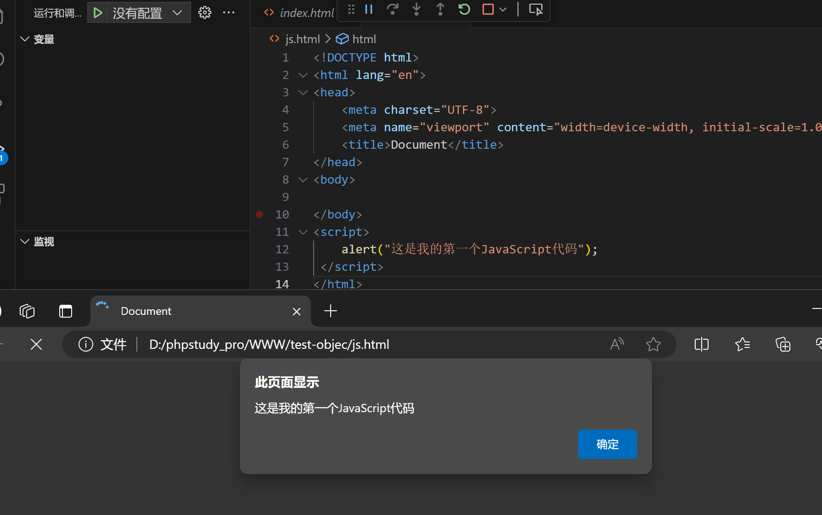Click Step Out arrow in debug toolbar

440,9
